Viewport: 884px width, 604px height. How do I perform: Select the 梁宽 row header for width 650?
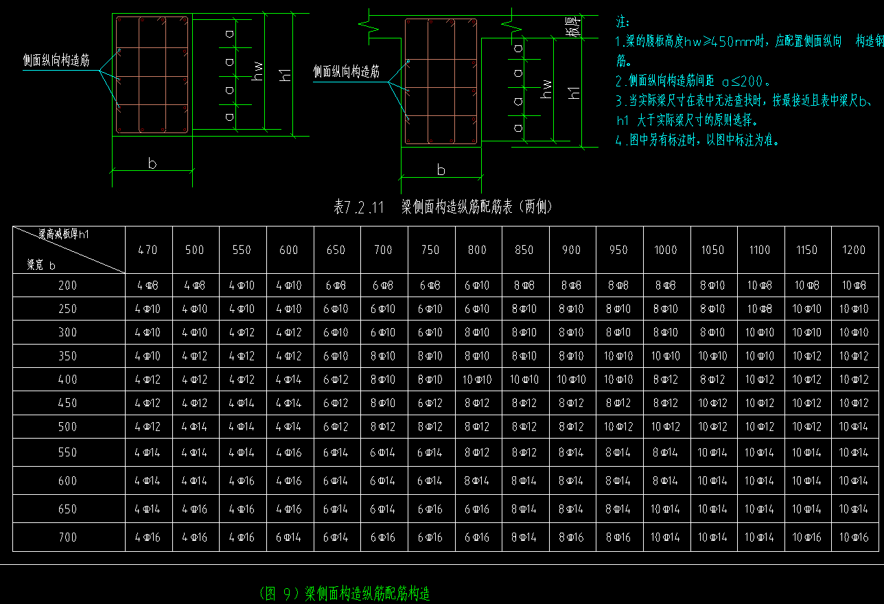point(68,509)
